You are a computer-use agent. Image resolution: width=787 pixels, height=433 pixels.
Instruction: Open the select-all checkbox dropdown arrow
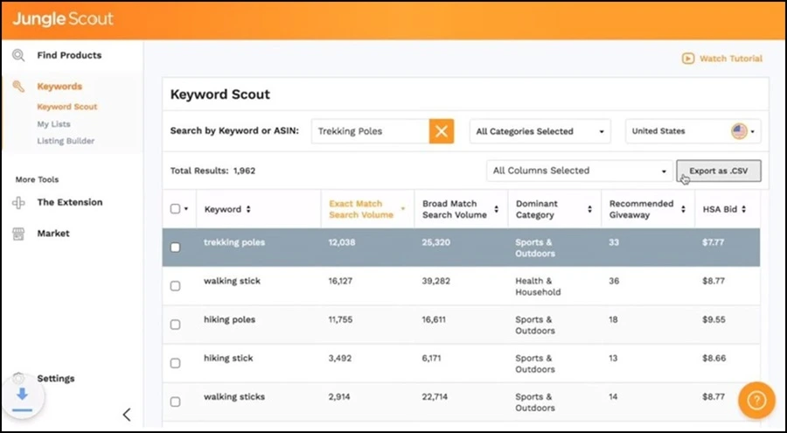[186, 209]
